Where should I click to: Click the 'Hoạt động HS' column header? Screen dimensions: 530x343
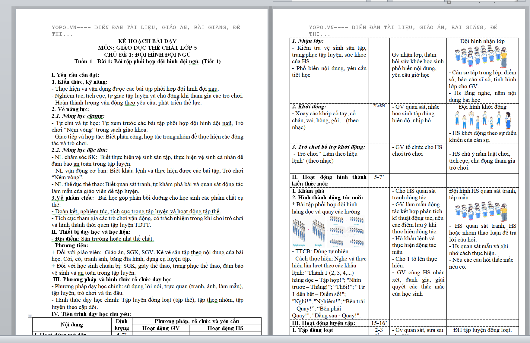[x=225, y=328]
